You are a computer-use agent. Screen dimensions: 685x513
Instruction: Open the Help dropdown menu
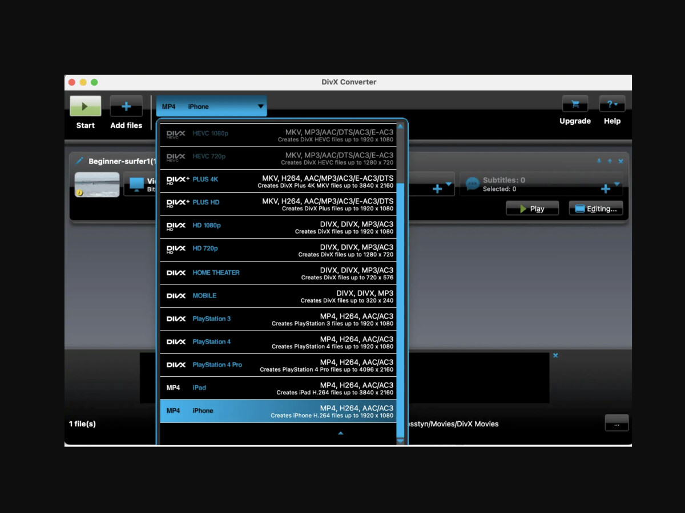[x=612, y=104]
